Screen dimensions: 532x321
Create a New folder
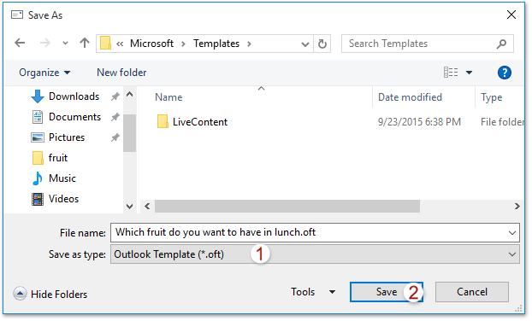[x=121, y=73]
